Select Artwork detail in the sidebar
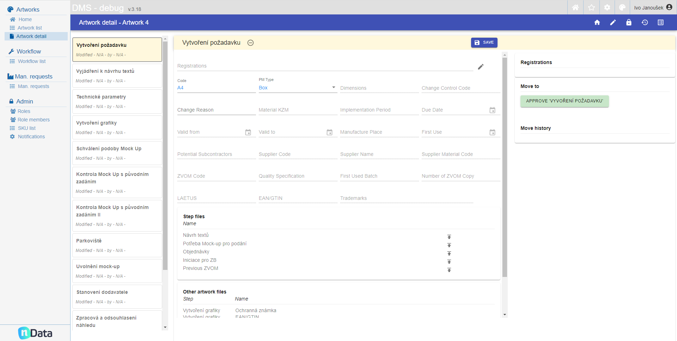The height and width of the screenshot is (341, 677). click(x=36, y=36)
